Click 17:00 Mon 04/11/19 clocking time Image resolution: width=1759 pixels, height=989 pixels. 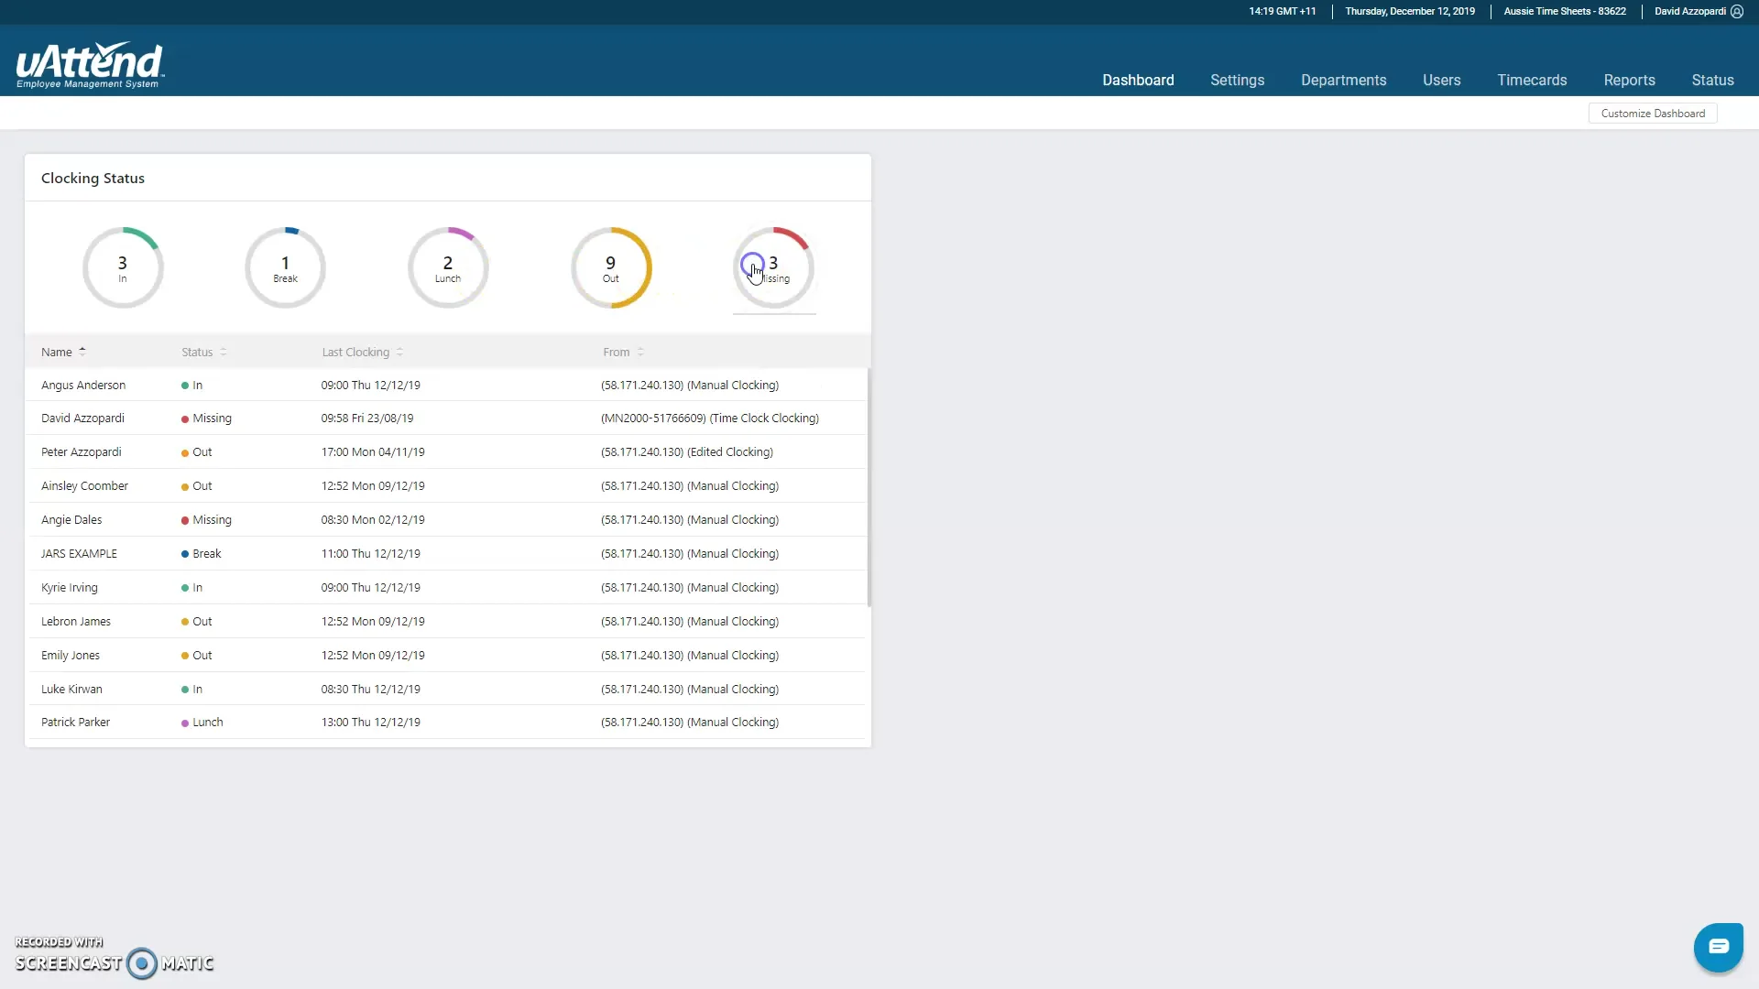pyautogui.click(x=373, y=451)
